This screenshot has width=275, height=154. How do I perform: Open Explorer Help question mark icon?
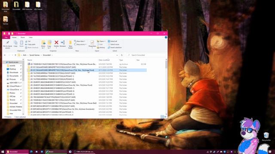coord(166,37)
